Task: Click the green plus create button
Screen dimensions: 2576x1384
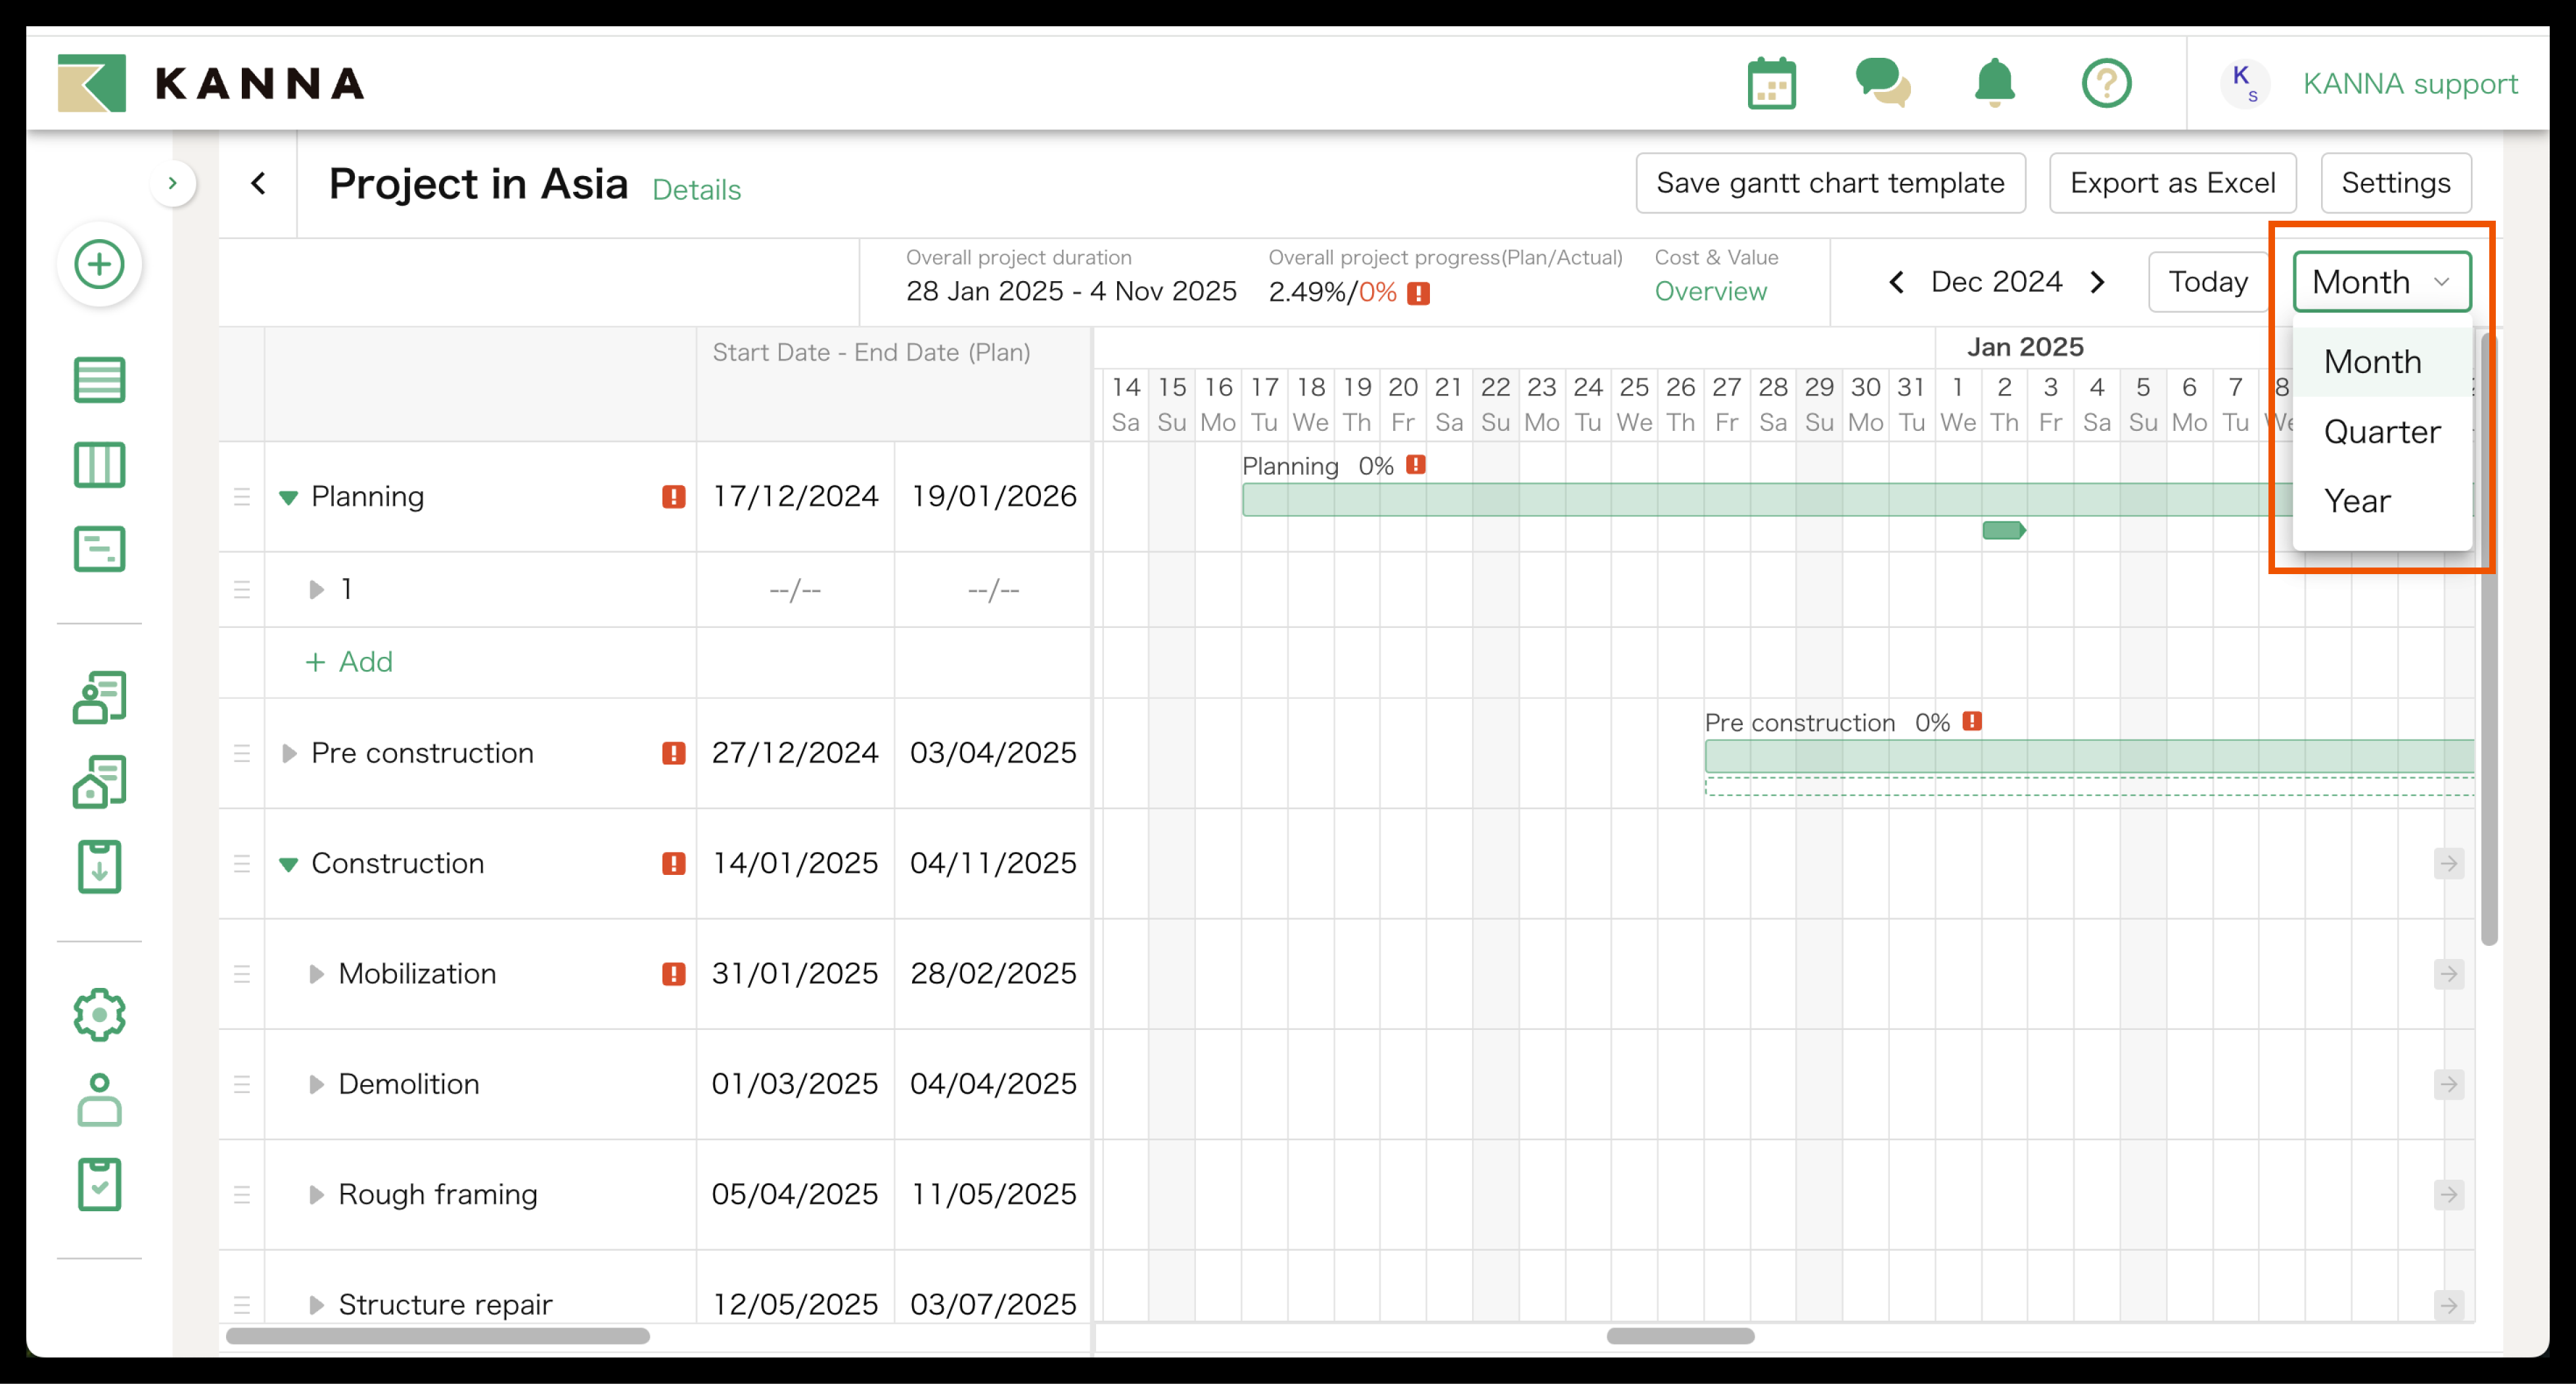Action: [x=99, y=265]
